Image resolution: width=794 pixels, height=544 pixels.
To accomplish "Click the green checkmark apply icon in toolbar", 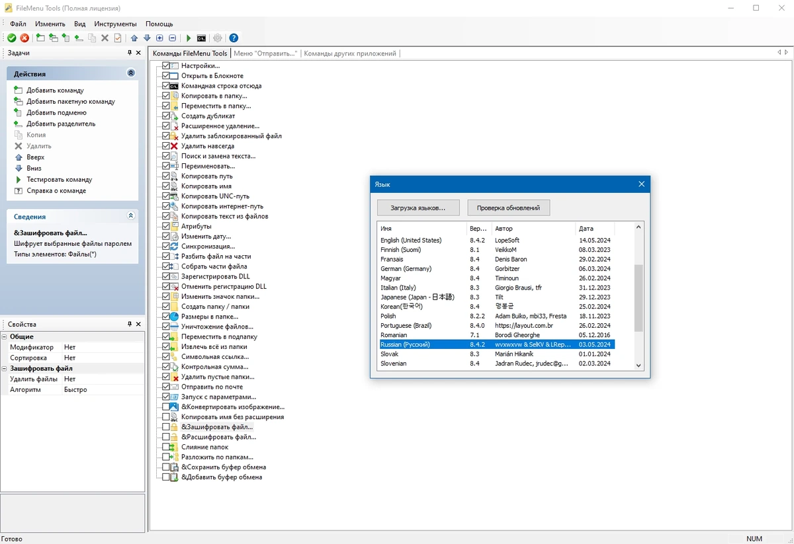I will [11, 38].
